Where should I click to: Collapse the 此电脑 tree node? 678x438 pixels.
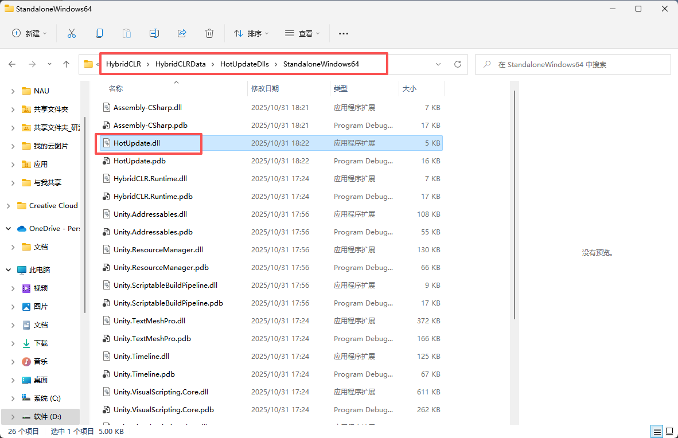coord(8,270)
